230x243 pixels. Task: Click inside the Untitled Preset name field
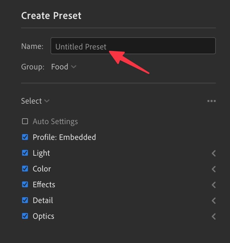[133, 46]
